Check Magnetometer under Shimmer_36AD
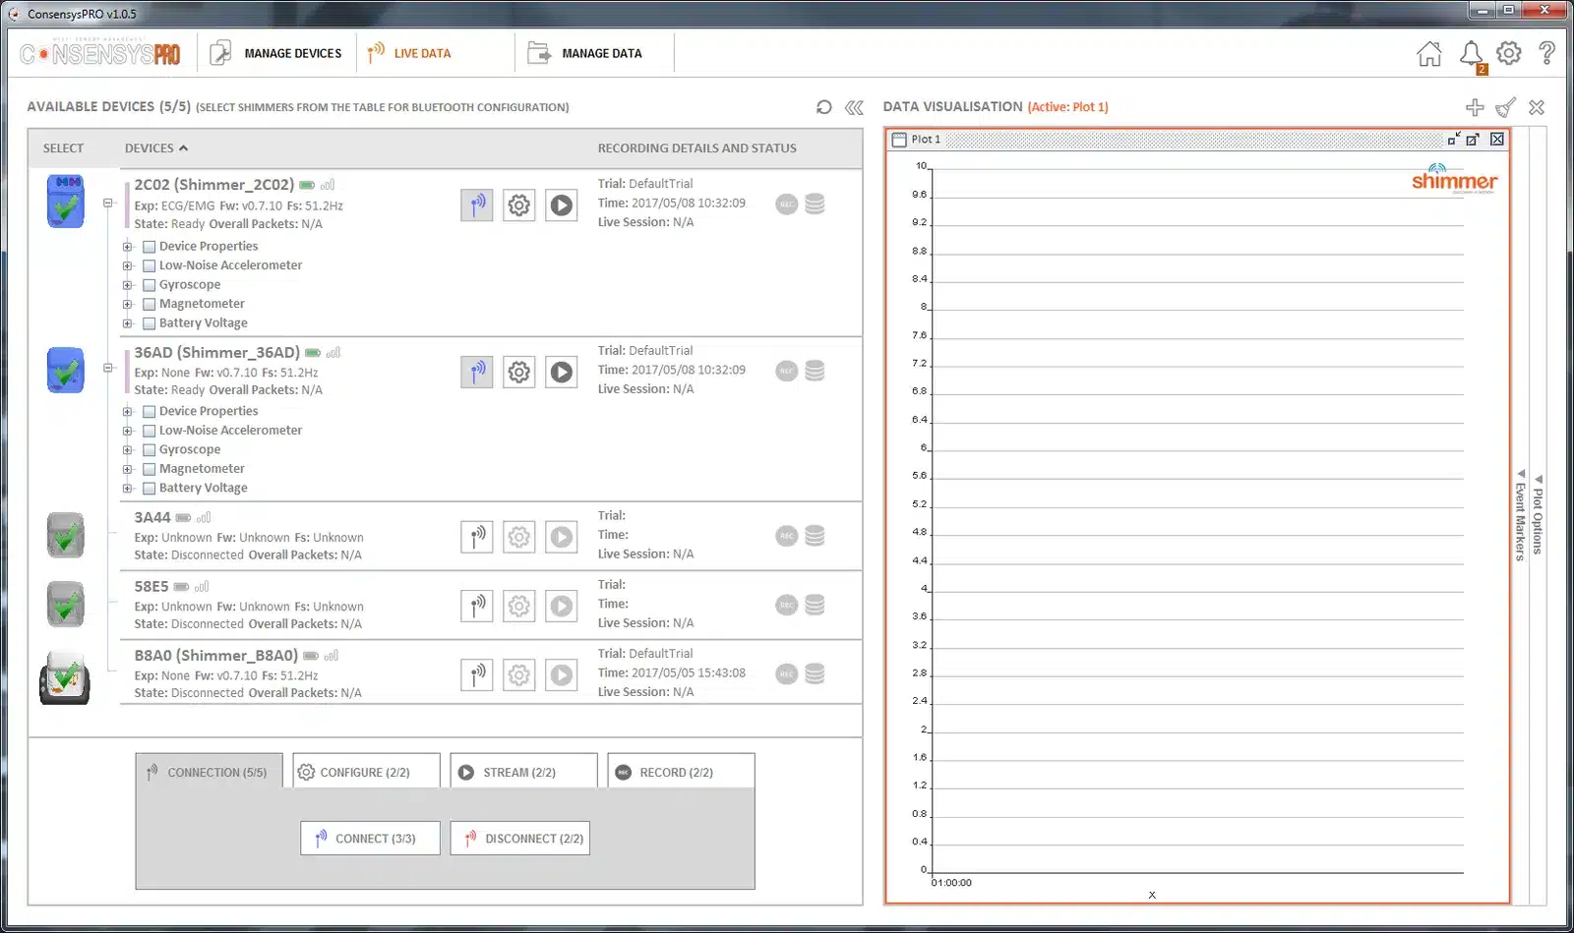 150,469
